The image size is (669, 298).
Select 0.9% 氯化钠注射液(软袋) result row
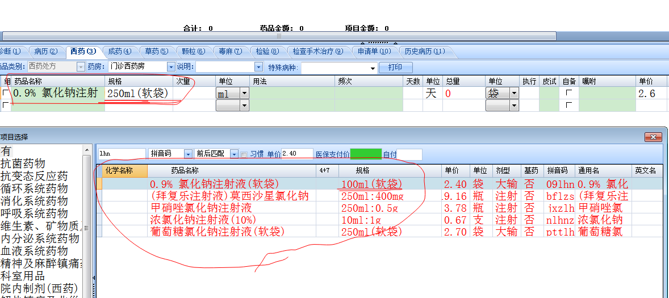(x=379, y=184)
